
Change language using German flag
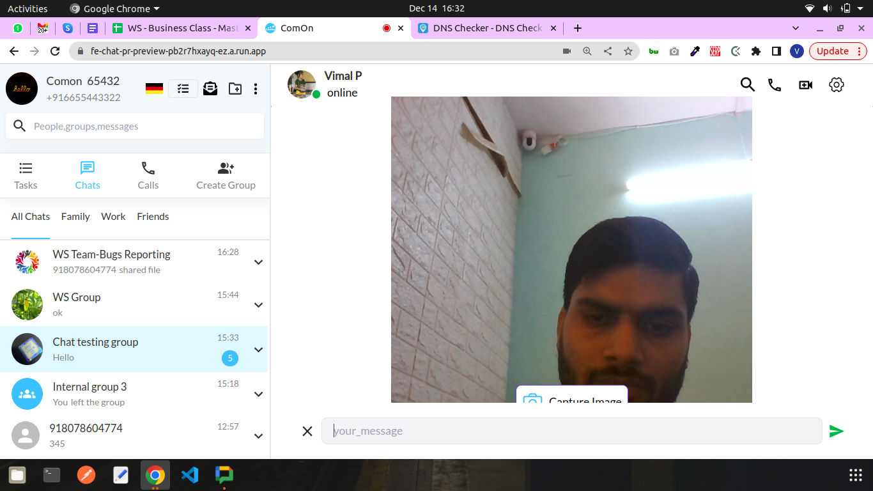[x=154, y=89]
